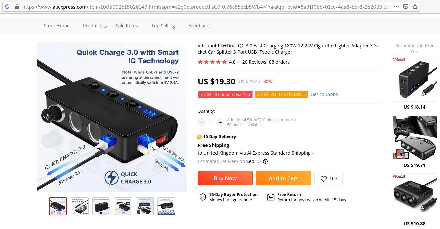Open the Top Selling store tab
Viewport: 440px width, 229px height.
[163, 26]
